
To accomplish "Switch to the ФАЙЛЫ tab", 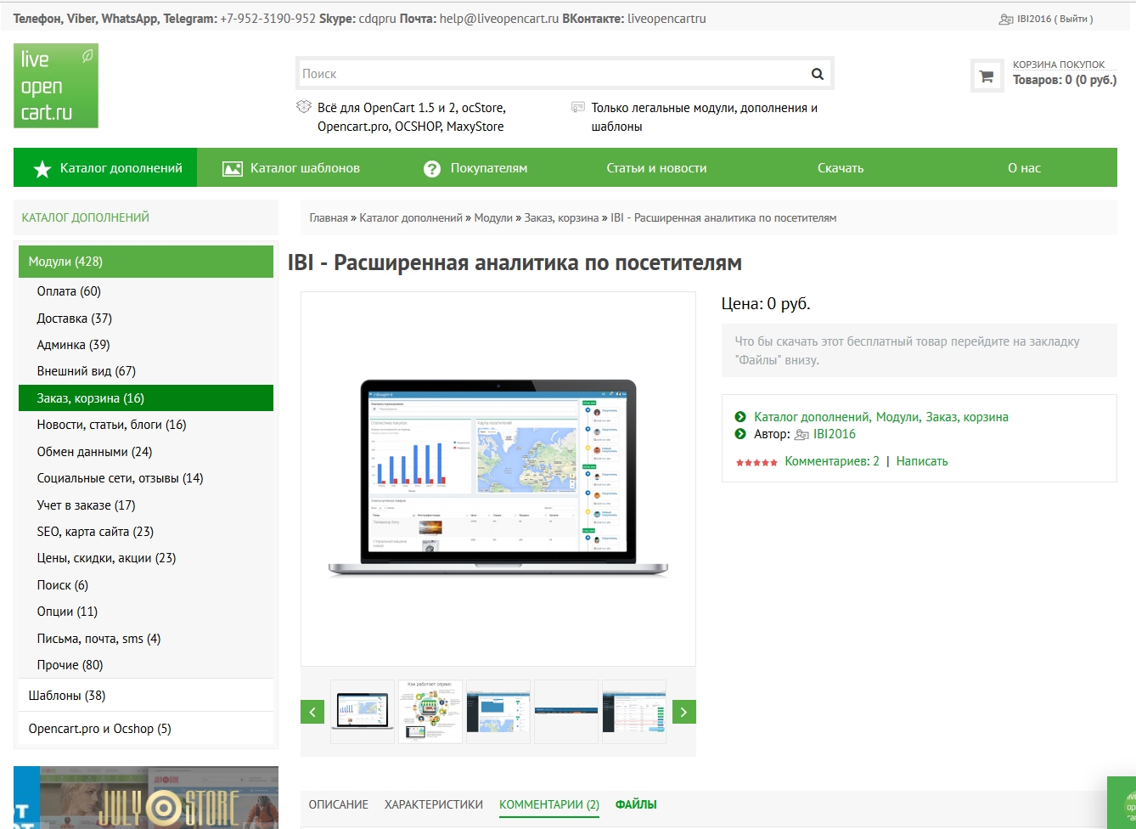I will 636,804.
